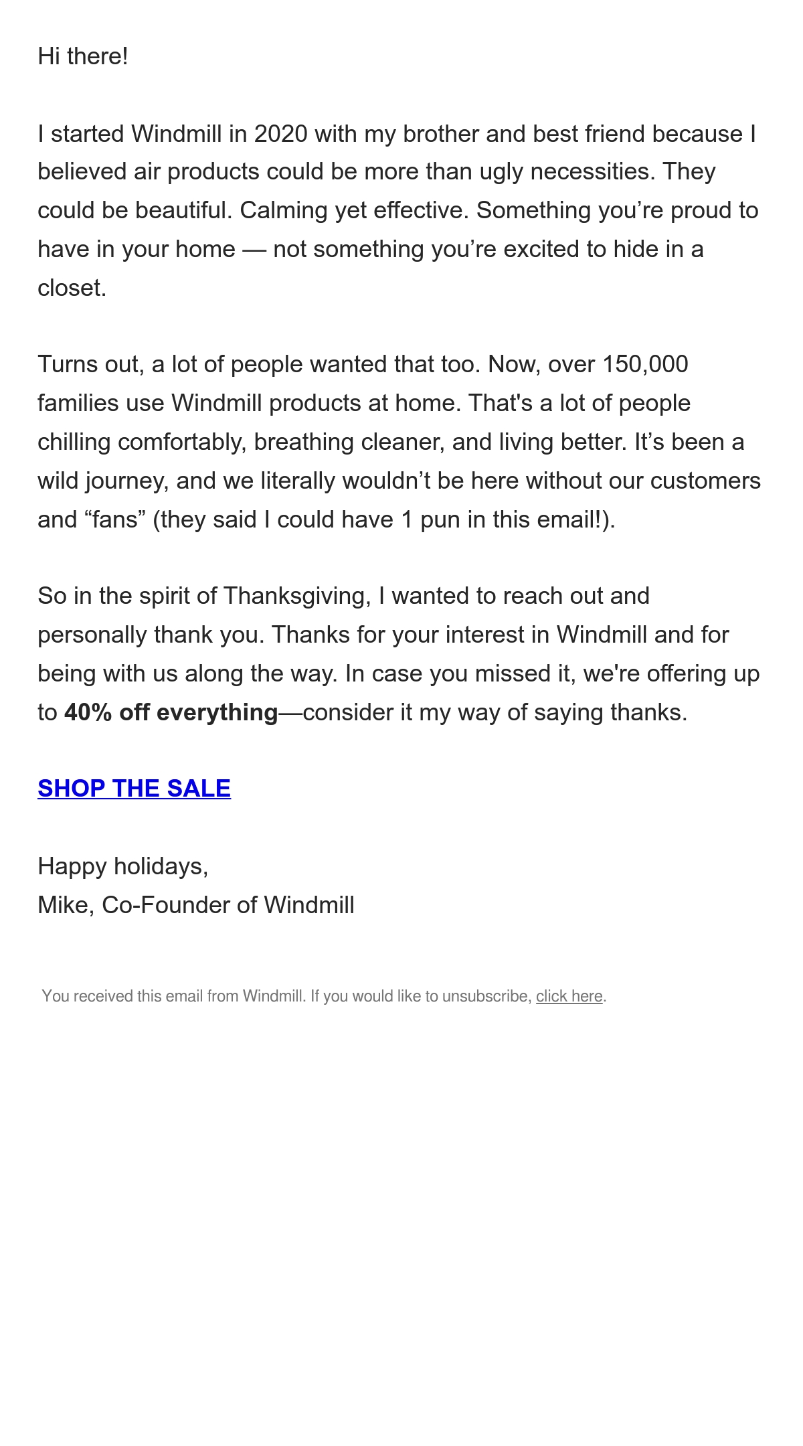Click the line starting 'being with us along the way'

pos(399,673)
